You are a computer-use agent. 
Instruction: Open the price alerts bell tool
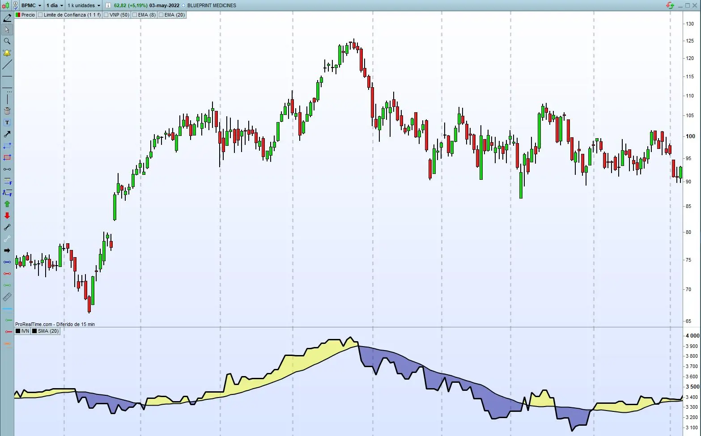coord(7,53)
